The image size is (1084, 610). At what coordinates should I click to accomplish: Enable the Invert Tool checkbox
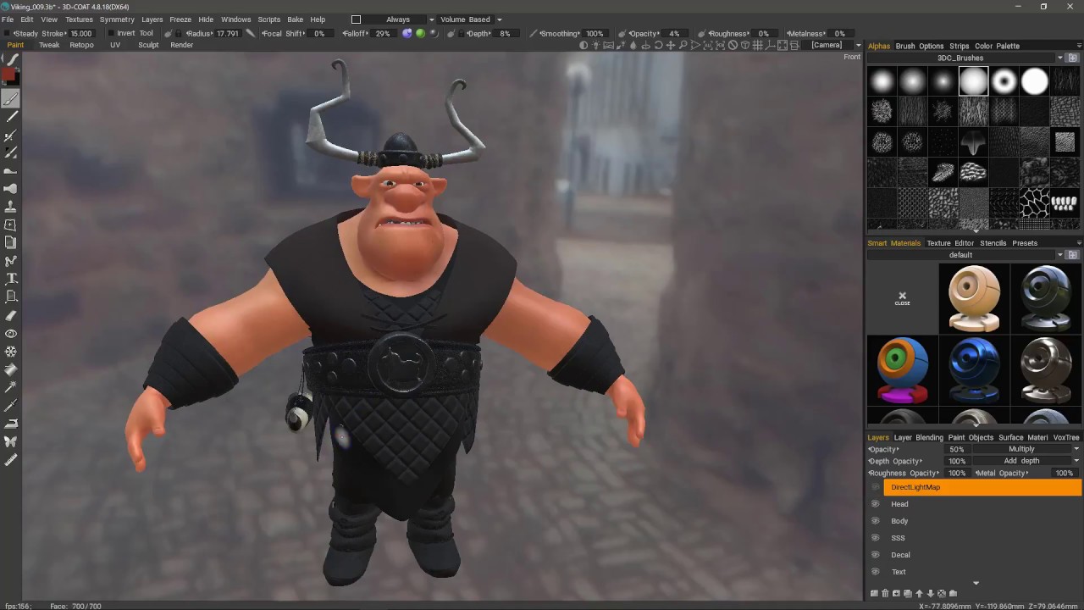pos(111,34)
